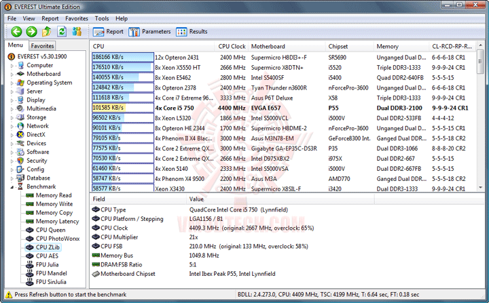
Task: Open the Report toolbar button
Action: (108, 32)
